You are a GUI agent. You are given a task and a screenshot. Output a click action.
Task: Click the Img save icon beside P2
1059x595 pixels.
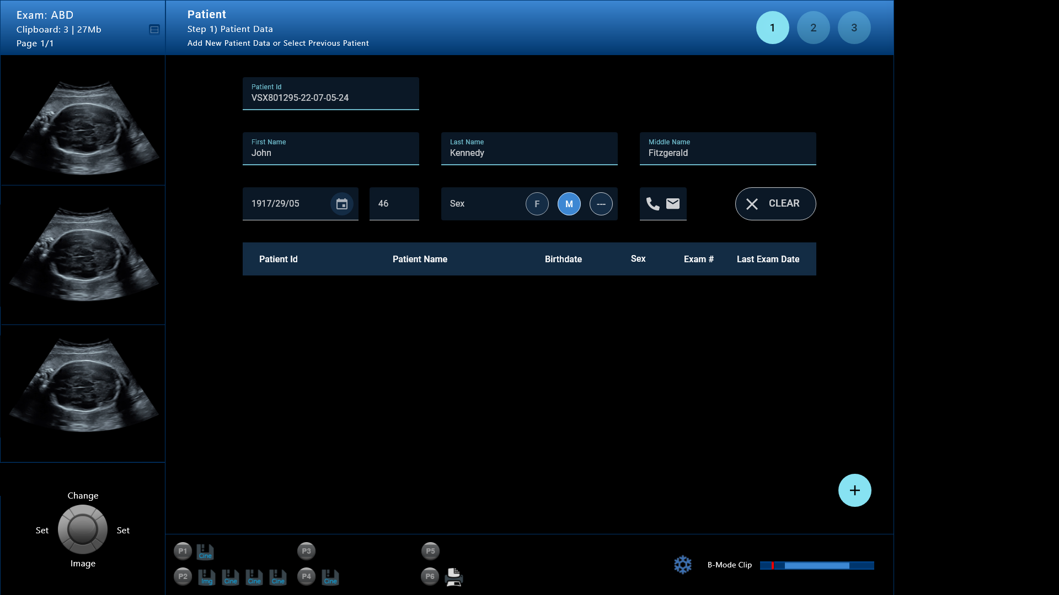click(206, 577)
